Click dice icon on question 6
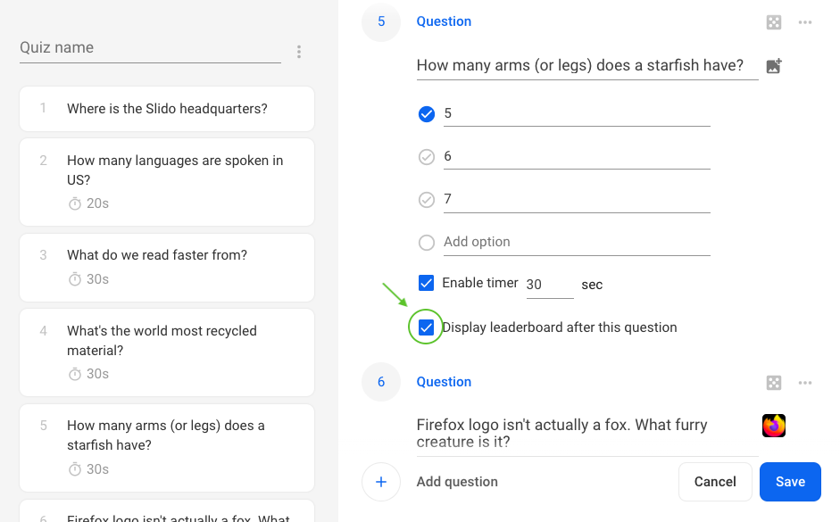Image resolution: width=840 pixels, height=522 pixels. [774, 383]
